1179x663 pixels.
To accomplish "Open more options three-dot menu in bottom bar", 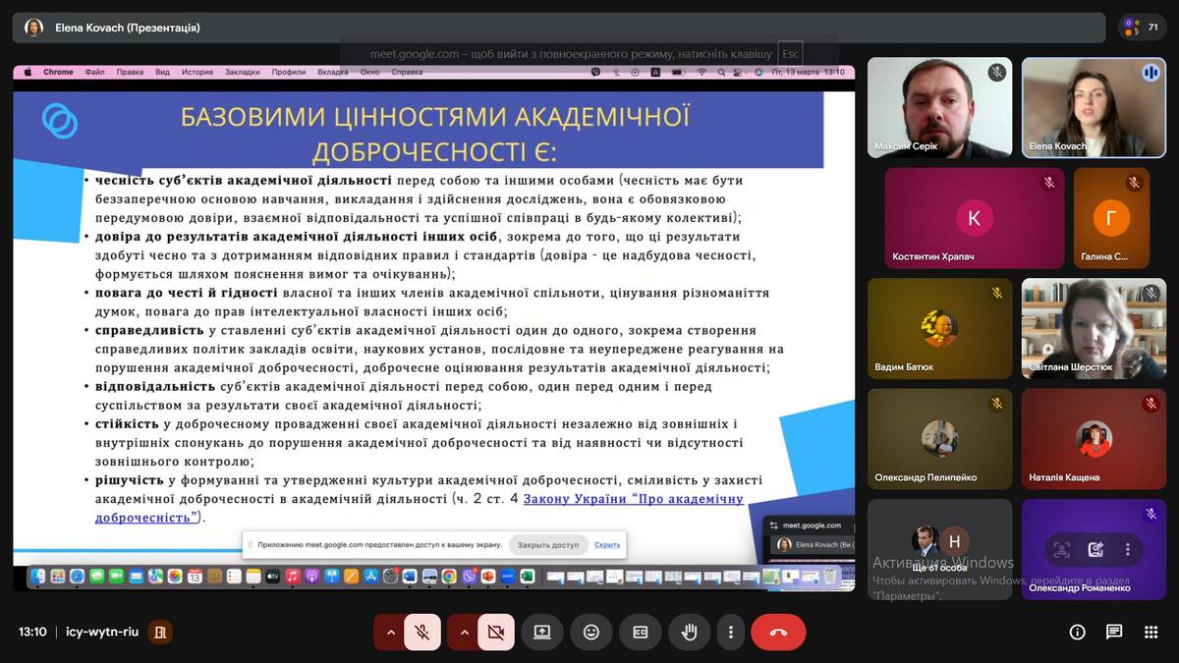I will (x=730, y=632).
